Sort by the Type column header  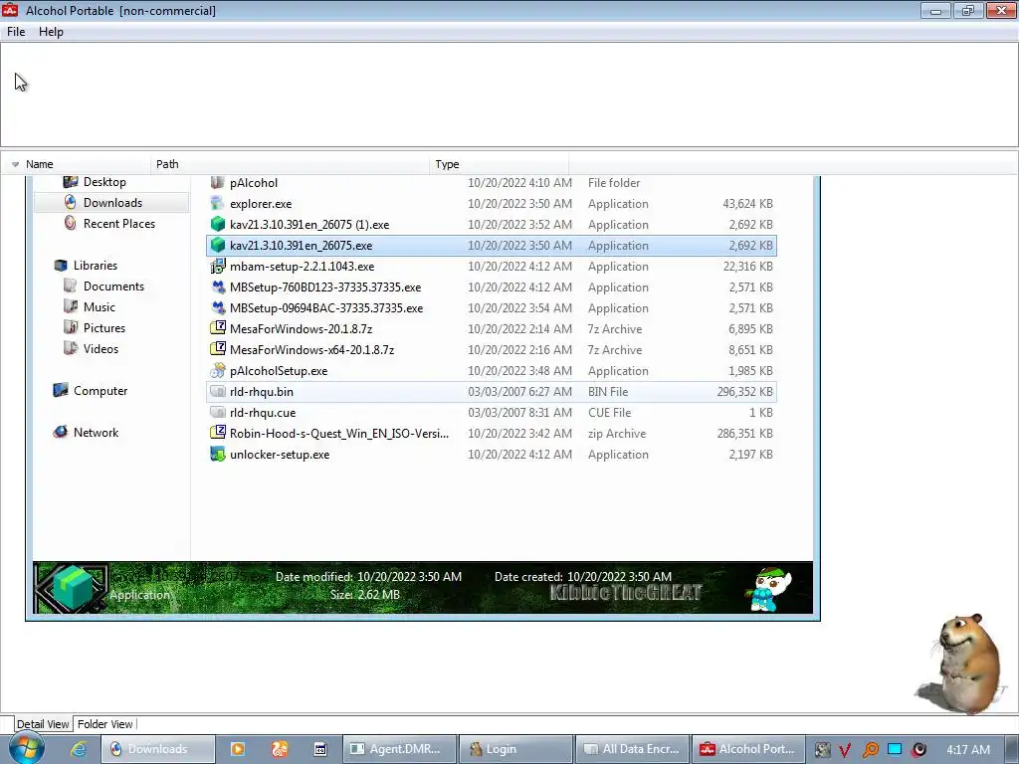(447, 164)
